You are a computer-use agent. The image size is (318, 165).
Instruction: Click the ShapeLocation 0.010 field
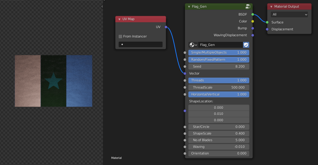point(219,114)
